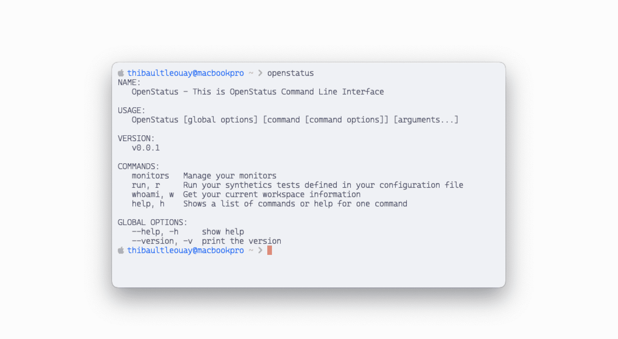Screen dimensions: 618x339
Task: Click the salmon-colored terminal cursor block
Action: pyautogui.click(x=269, y=250)
